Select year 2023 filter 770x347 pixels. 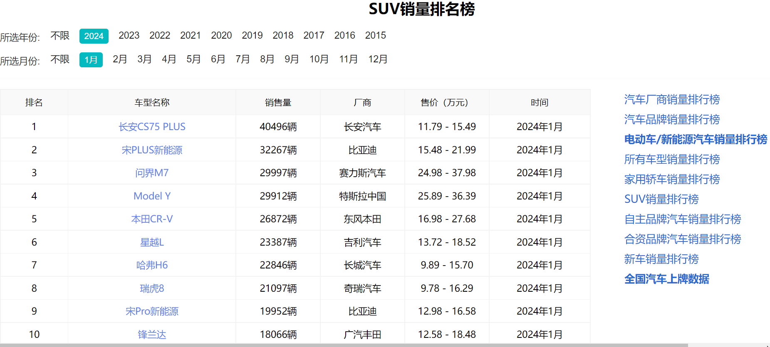(x=129, y=35)
